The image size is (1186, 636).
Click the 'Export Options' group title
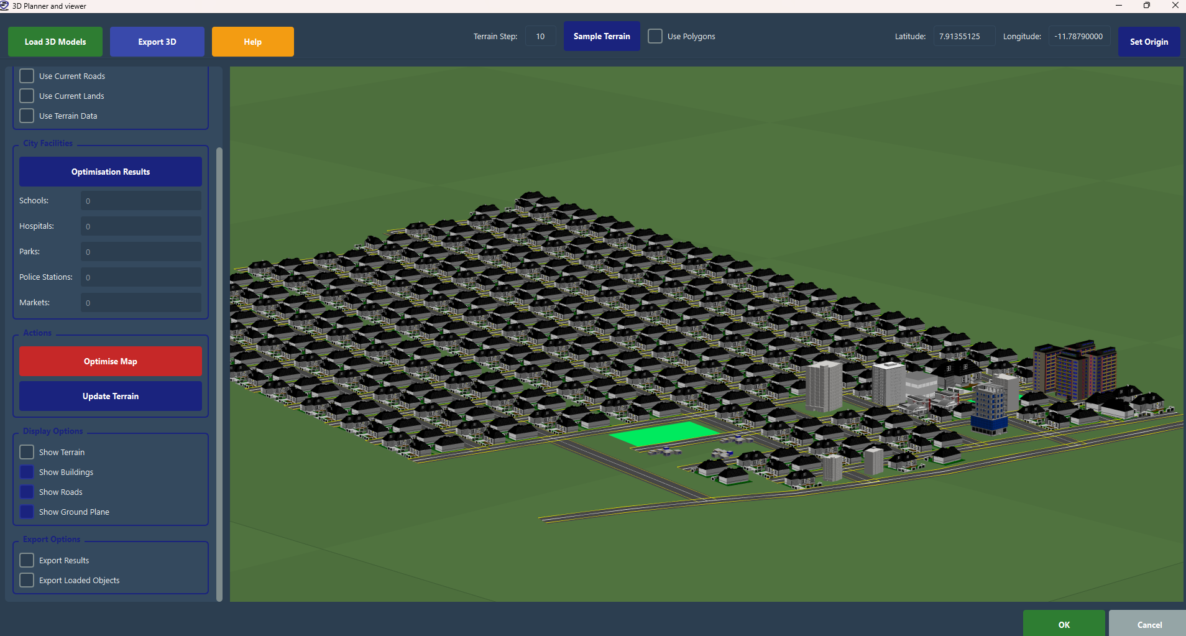[x=52, y=539]
